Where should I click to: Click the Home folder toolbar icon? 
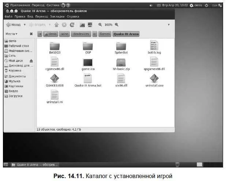click(x=82, y=25)
